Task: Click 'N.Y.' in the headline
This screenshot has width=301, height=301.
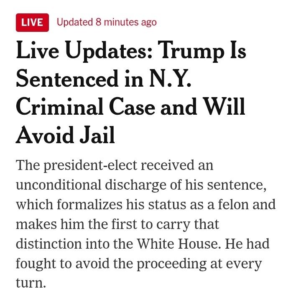Action: 170,79
